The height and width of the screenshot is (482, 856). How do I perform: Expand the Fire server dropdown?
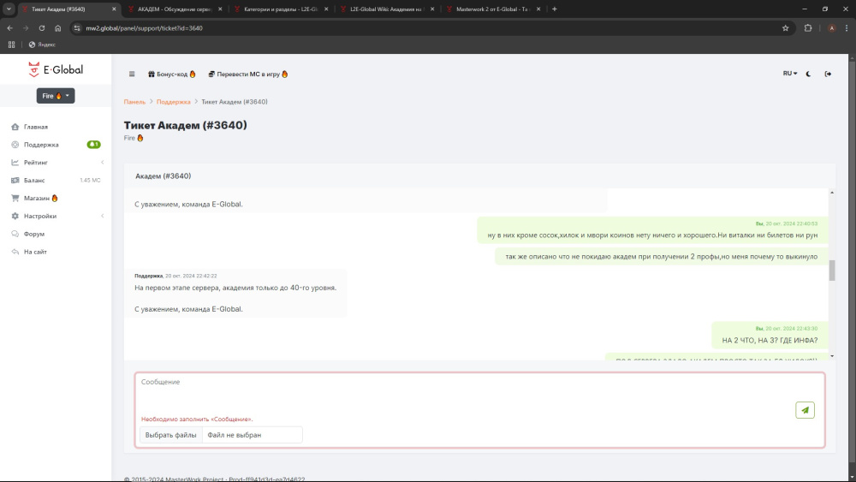tap(56, 96)
